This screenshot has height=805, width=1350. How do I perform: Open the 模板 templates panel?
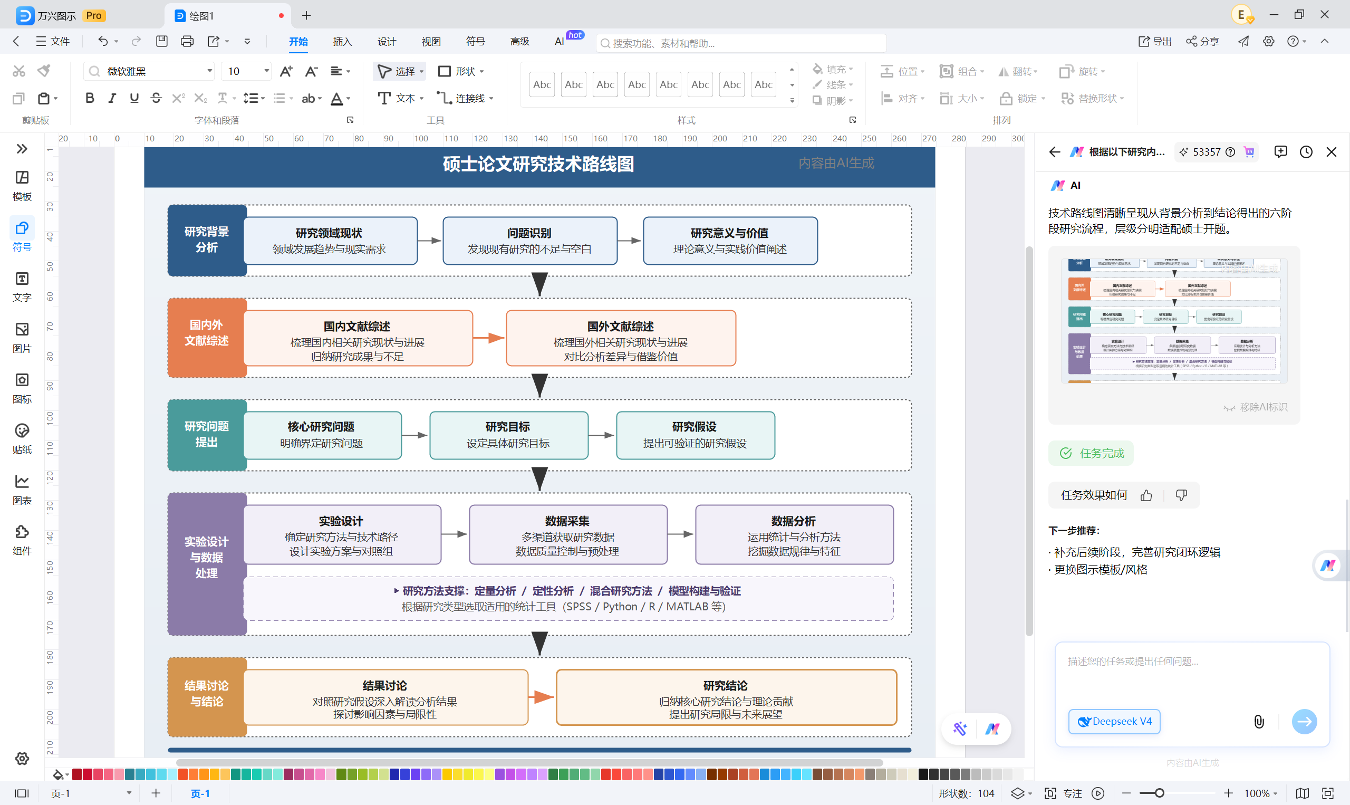pyautogui.click(x=22, y=186)
